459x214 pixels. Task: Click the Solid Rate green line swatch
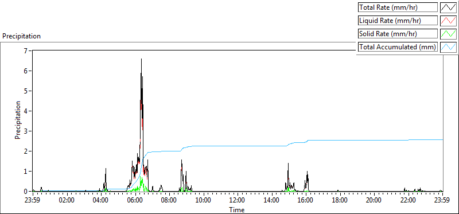(x=448, y=34)
